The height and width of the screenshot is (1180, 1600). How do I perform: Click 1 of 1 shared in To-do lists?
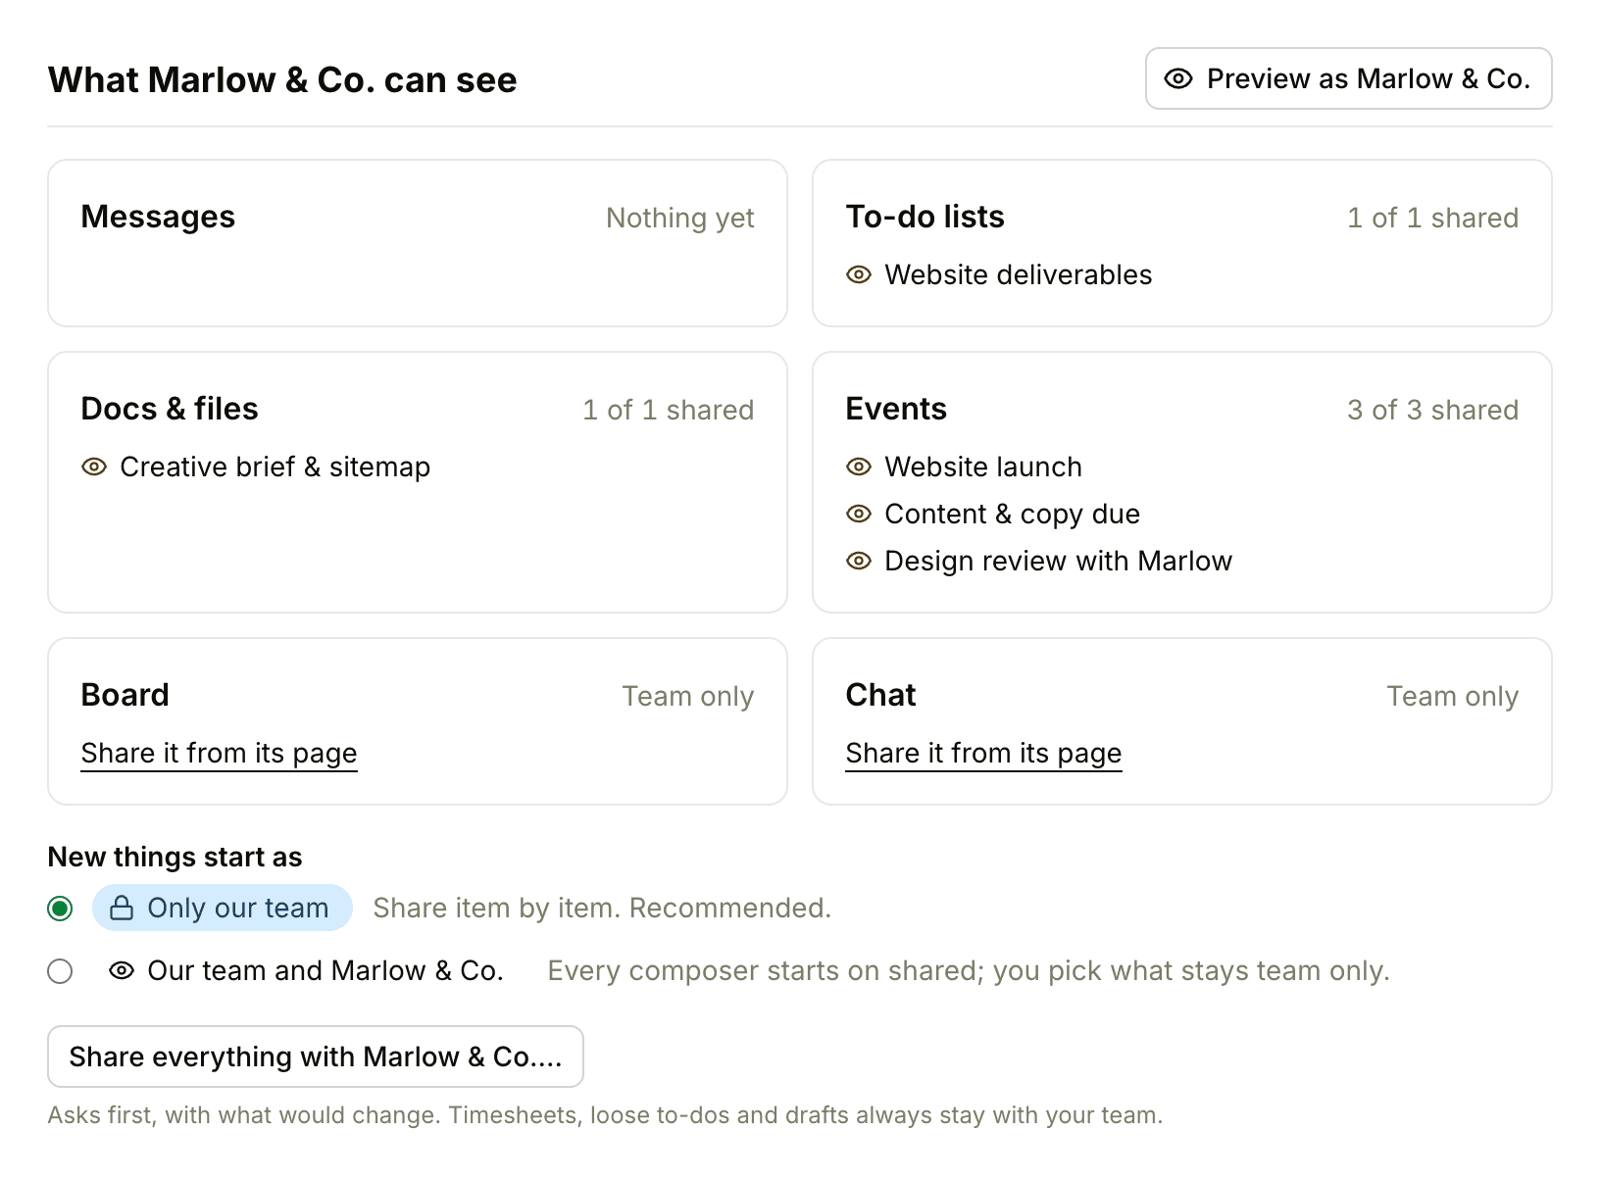point(1432,218)
